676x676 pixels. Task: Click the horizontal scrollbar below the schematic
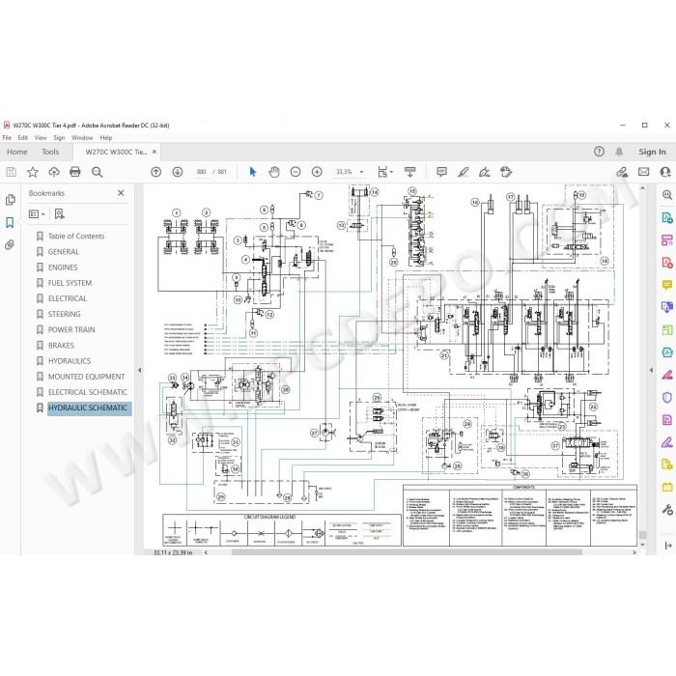click(407, 552)
